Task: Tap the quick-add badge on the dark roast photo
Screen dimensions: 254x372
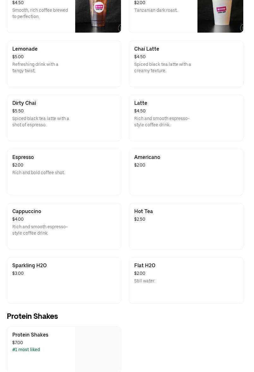Action: point(243,28)
